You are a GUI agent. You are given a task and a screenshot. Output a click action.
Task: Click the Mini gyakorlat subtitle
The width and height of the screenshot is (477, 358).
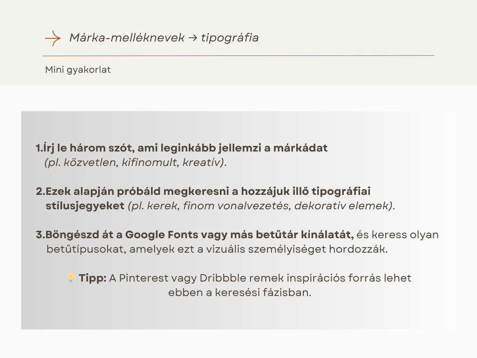78,70
